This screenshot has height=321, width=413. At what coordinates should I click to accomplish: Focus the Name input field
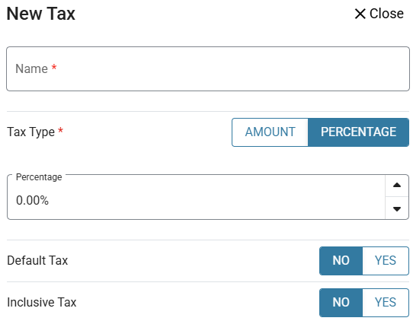(x=208, y=69)
